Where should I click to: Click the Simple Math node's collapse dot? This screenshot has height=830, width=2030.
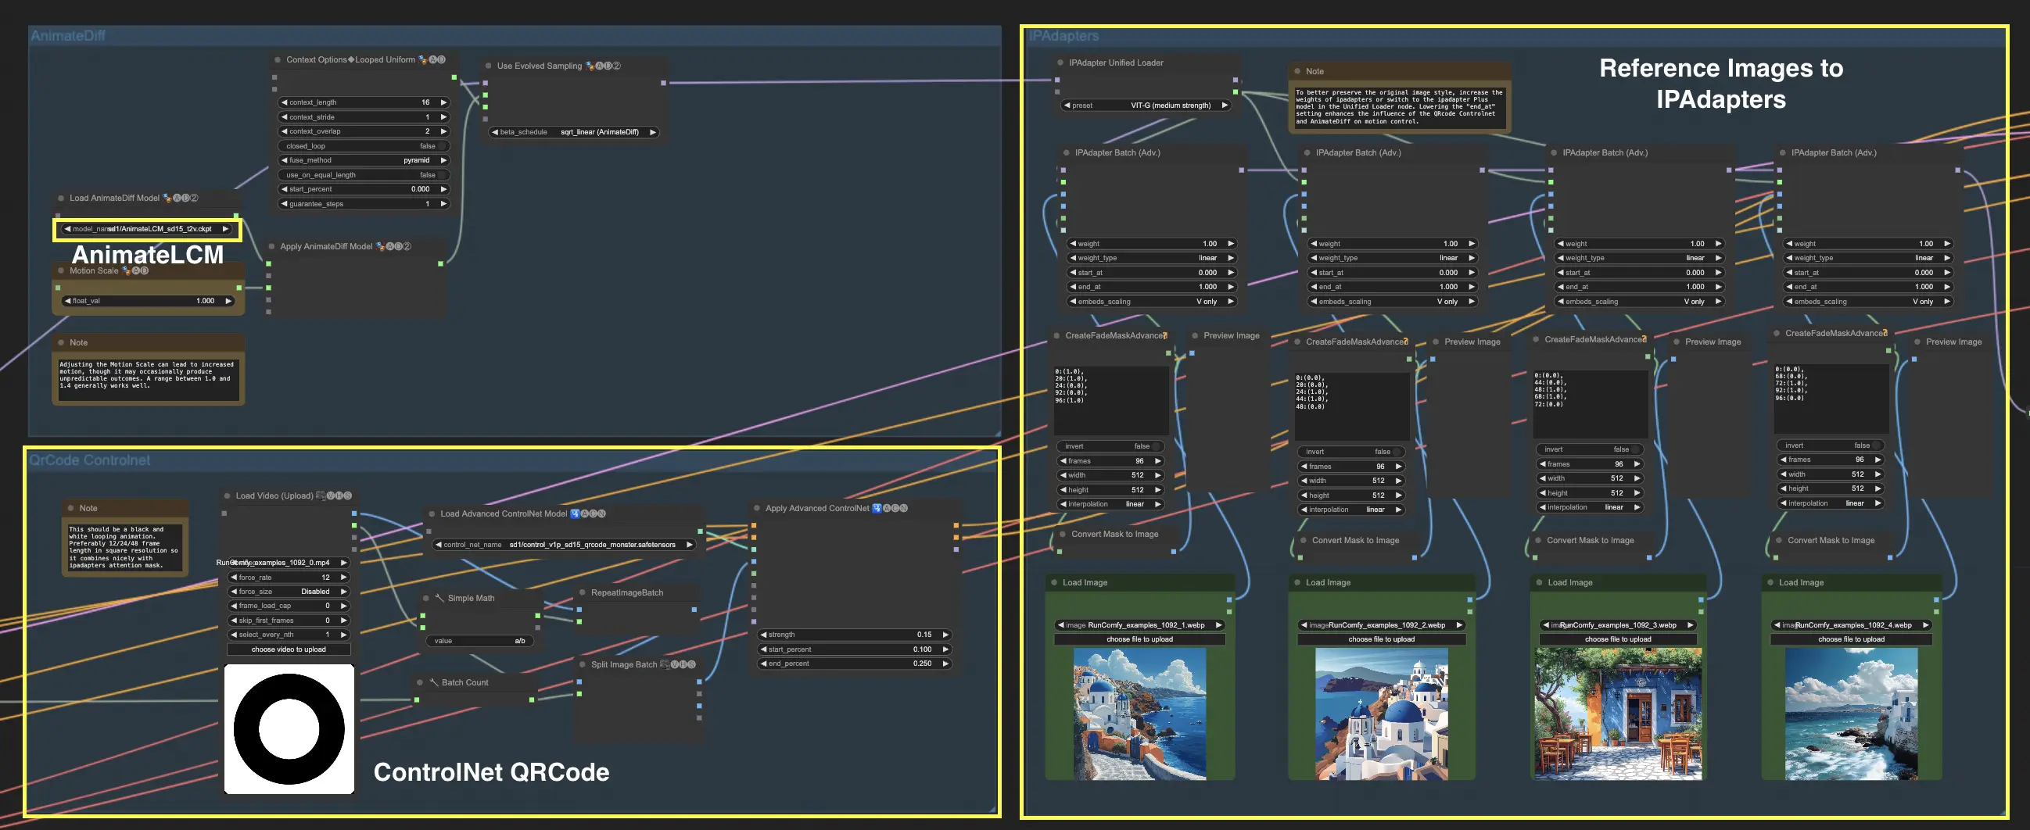pyautogui.click(x=426, y=599)
